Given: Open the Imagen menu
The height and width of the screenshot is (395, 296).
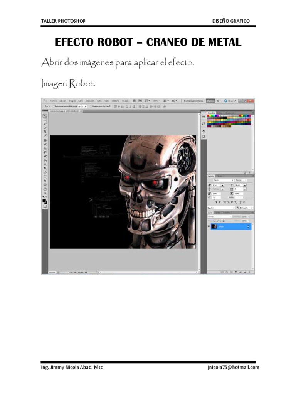Looking at the screenshot, I should pos(72,101).
